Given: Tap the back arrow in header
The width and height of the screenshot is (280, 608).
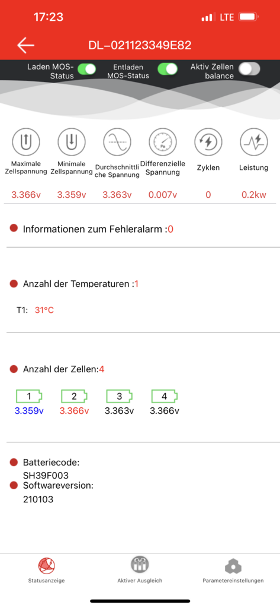Looking at the screenshot, I should [25, 45].
